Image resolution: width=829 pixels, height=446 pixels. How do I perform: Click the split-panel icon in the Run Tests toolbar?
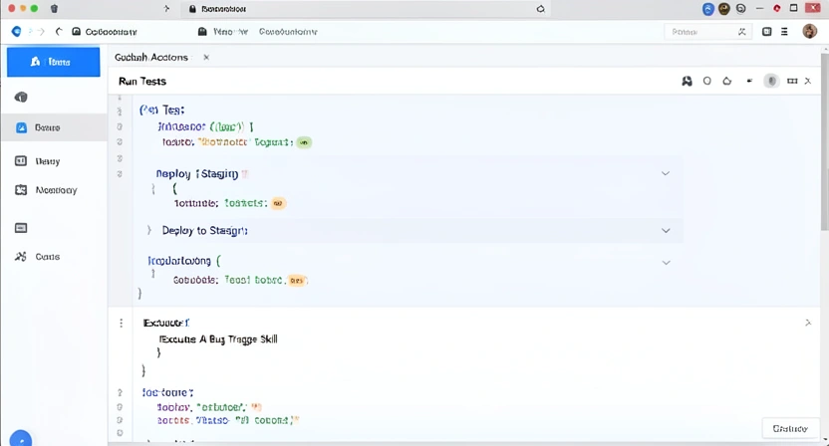792,81
